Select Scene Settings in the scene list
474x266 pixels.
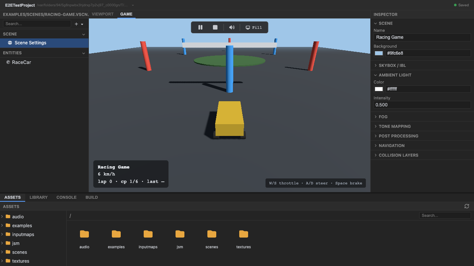(x=44, y=43)
